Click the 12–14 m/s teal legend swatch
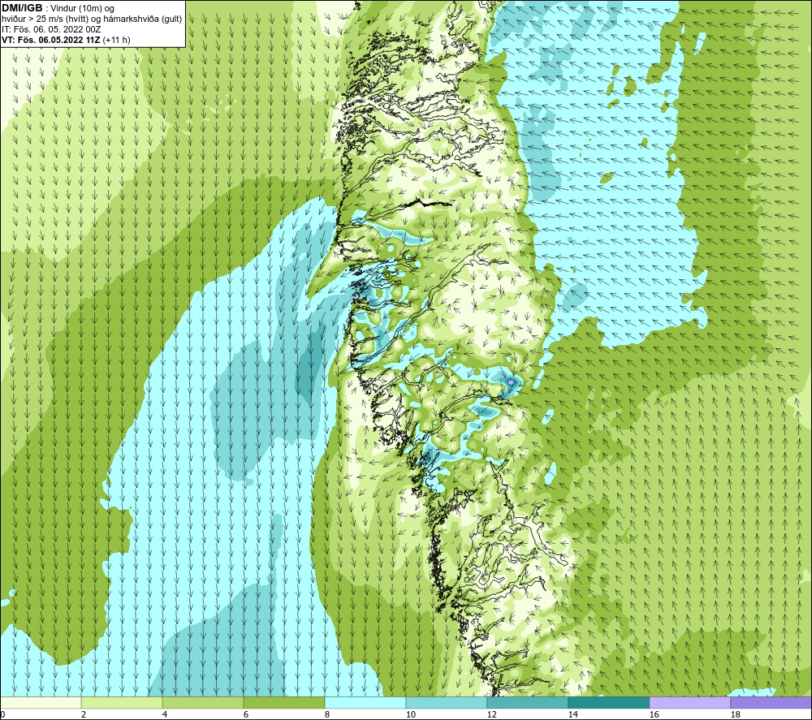 tap(527, 702)
